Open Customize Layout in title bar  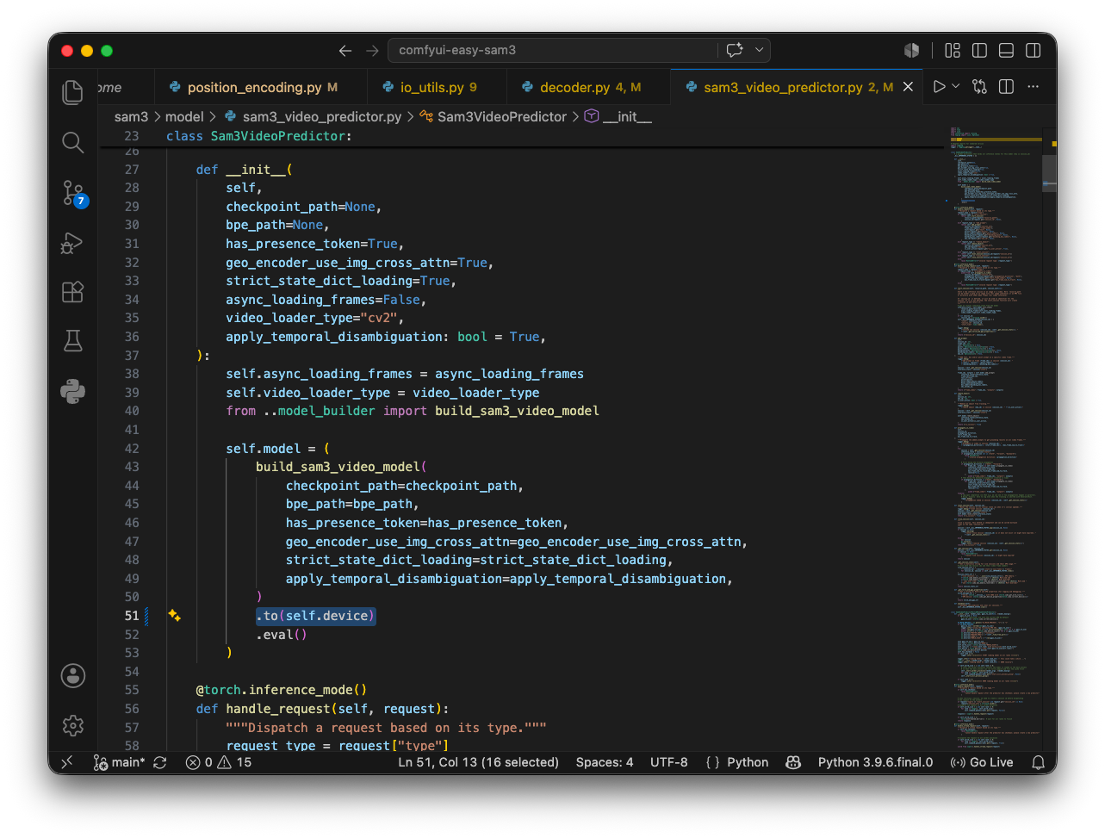point(953,51)
